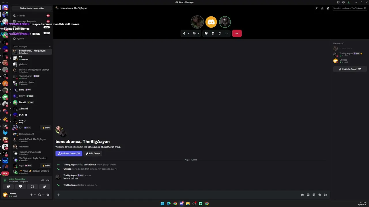Wave at ICY
The width and height of the screenshot is (369, 207).
[46, 128]
